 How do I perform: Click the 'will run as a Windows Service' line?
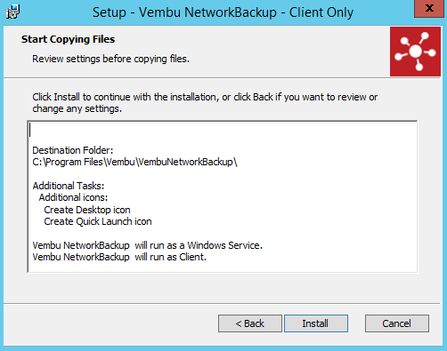148,245
